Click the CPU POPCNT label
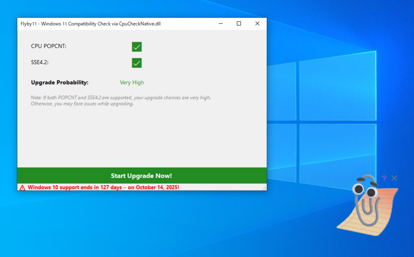 (x=49, y=46)
